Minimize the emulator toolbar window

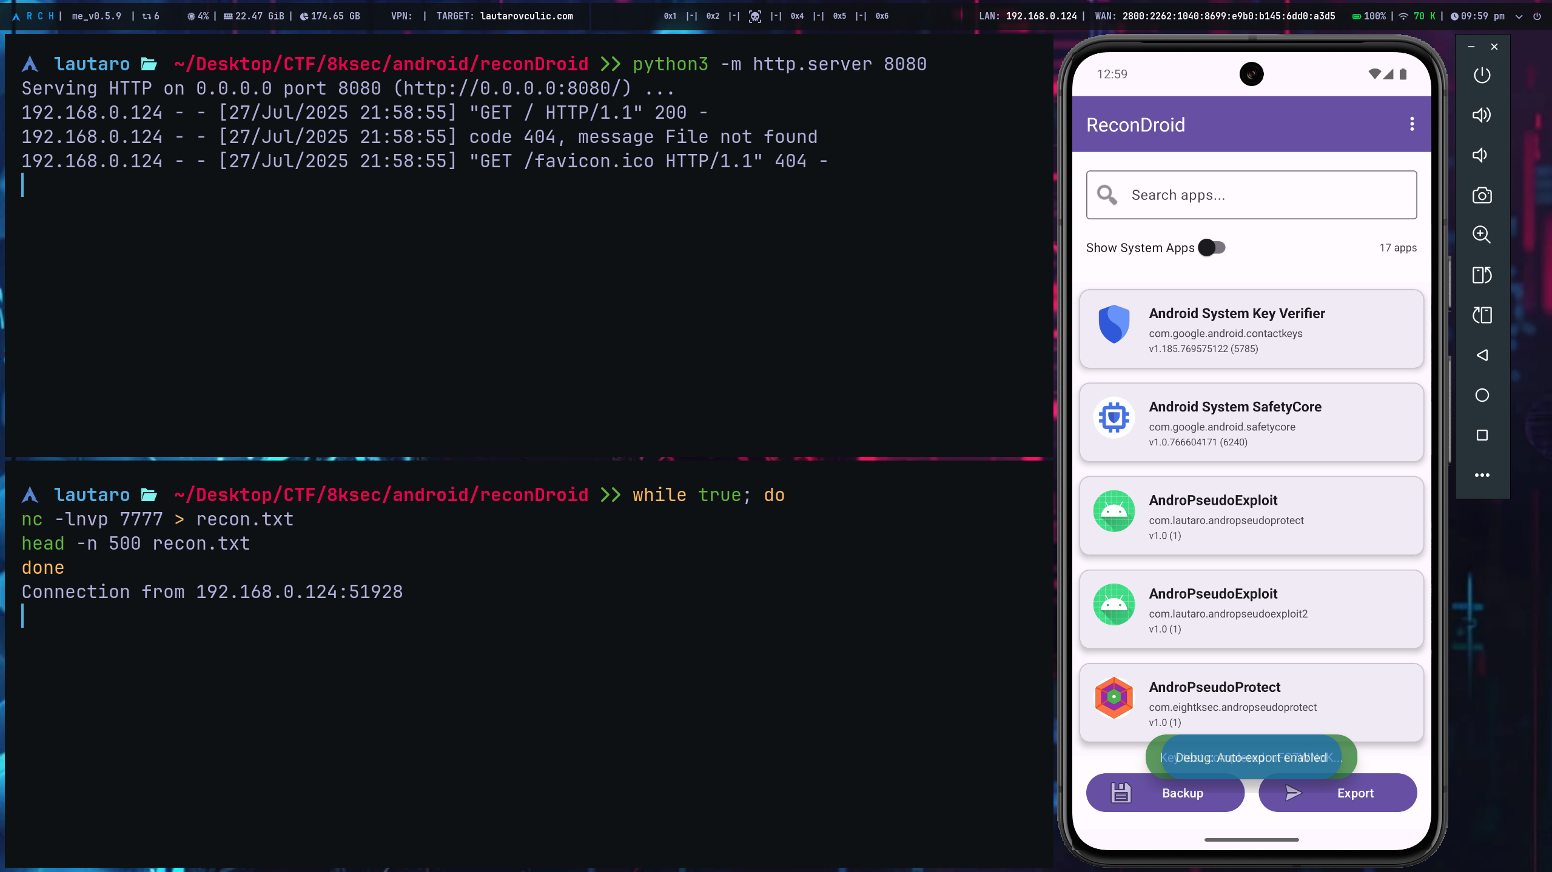(1471, 47)
